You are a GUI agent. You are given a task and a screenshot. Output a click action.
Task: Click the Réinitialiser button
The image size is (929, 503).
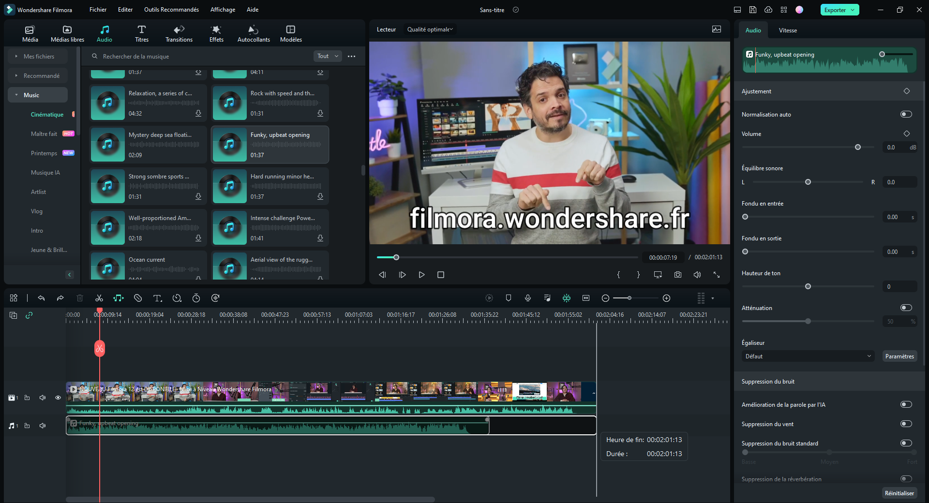pos(899,493)
